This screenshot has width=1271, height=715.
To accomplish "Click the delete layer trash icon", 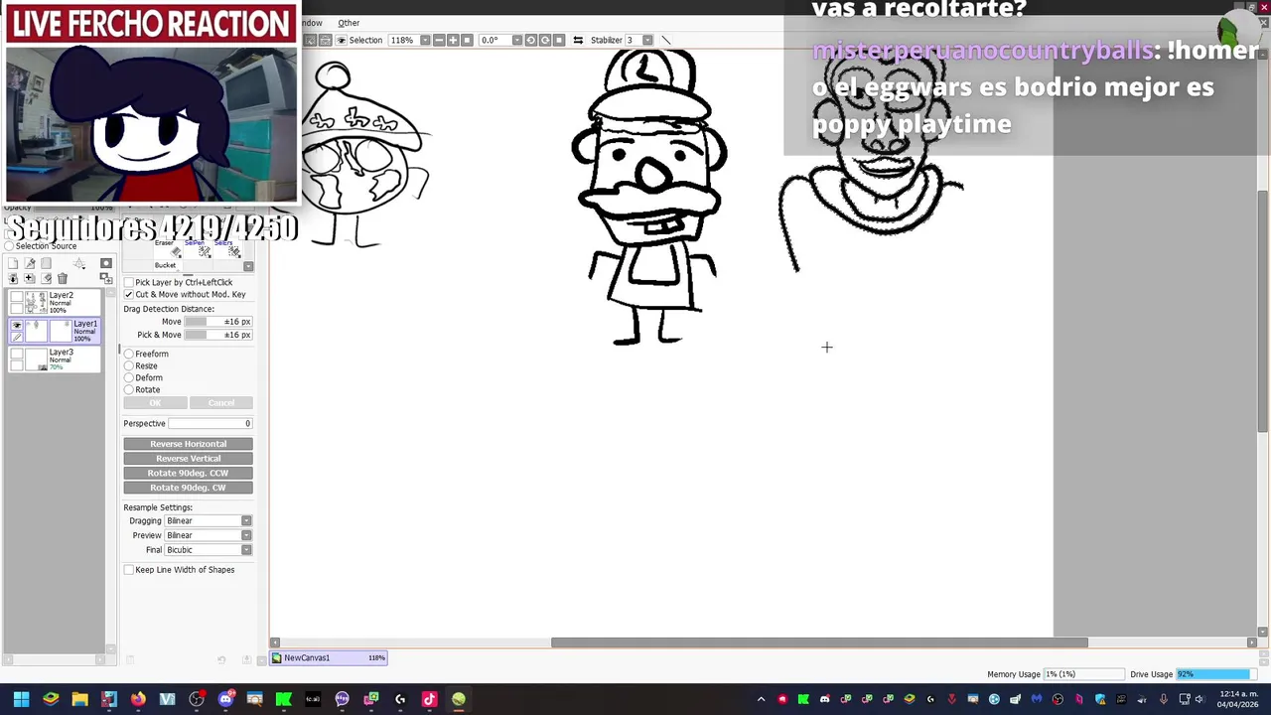I will click(x=63, y=278).
